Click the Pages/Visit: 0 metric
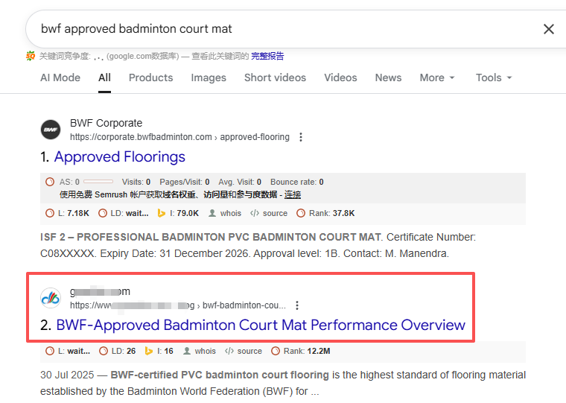566x403 pixels. click(185, 182)
